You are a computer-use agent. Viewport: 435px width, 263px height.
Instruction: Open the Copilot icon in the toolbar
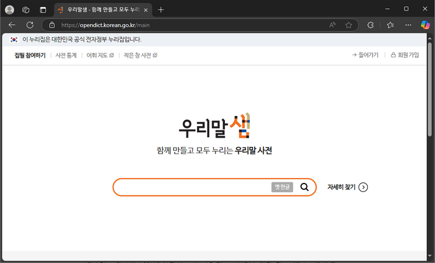point(426,25)
